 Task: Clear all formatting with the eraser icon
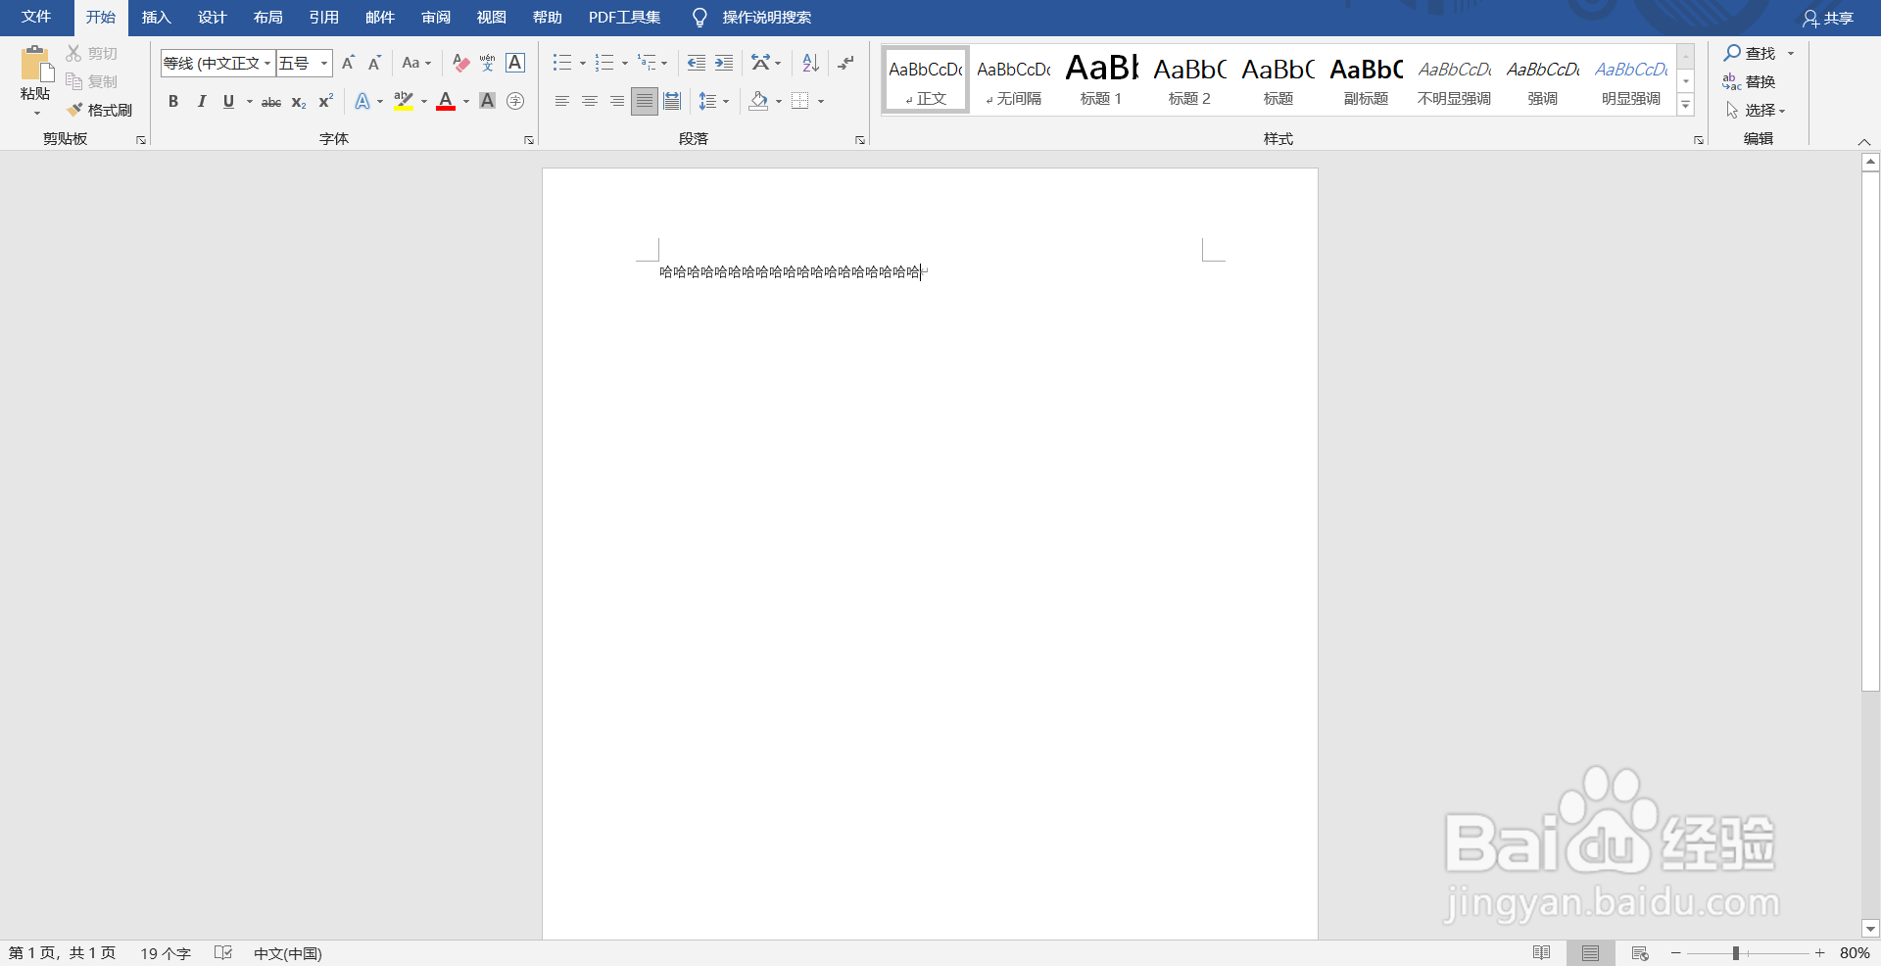460,63
